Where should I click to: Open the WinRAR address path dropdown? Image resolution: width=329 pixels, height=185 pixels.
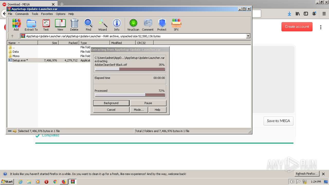click(248, 36)
